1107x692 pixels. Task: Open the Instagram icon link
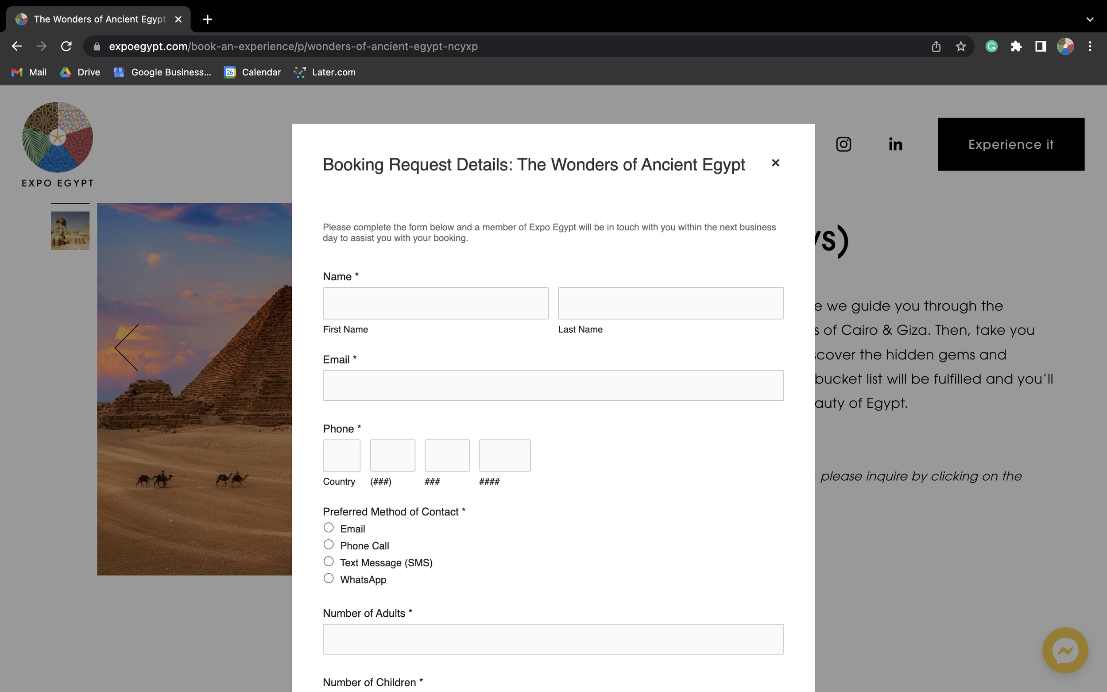(x=843, y=144)
